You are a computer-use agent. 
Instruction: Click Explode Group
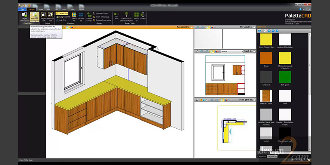click(100, 13)
